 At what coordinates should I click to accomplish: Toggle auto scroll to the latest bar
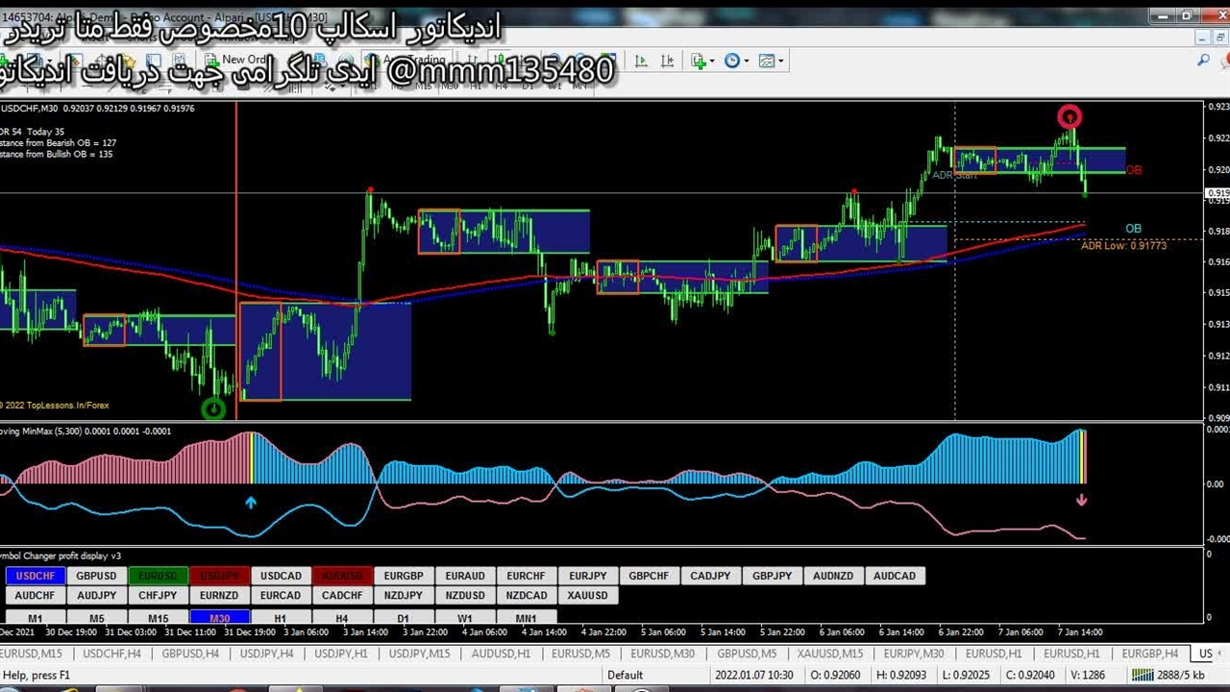641,61
